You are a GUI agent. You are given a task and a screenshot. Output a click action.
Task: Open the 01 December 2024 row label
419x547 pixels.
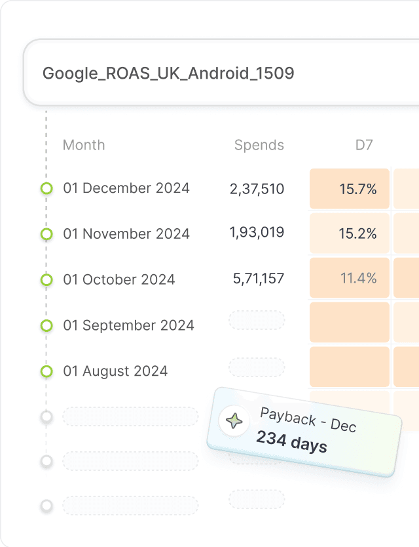pyautogui.click(x=126, y=188)
